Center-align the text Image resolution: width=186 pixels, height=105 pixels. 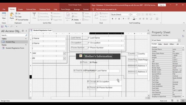click(143, 19)
